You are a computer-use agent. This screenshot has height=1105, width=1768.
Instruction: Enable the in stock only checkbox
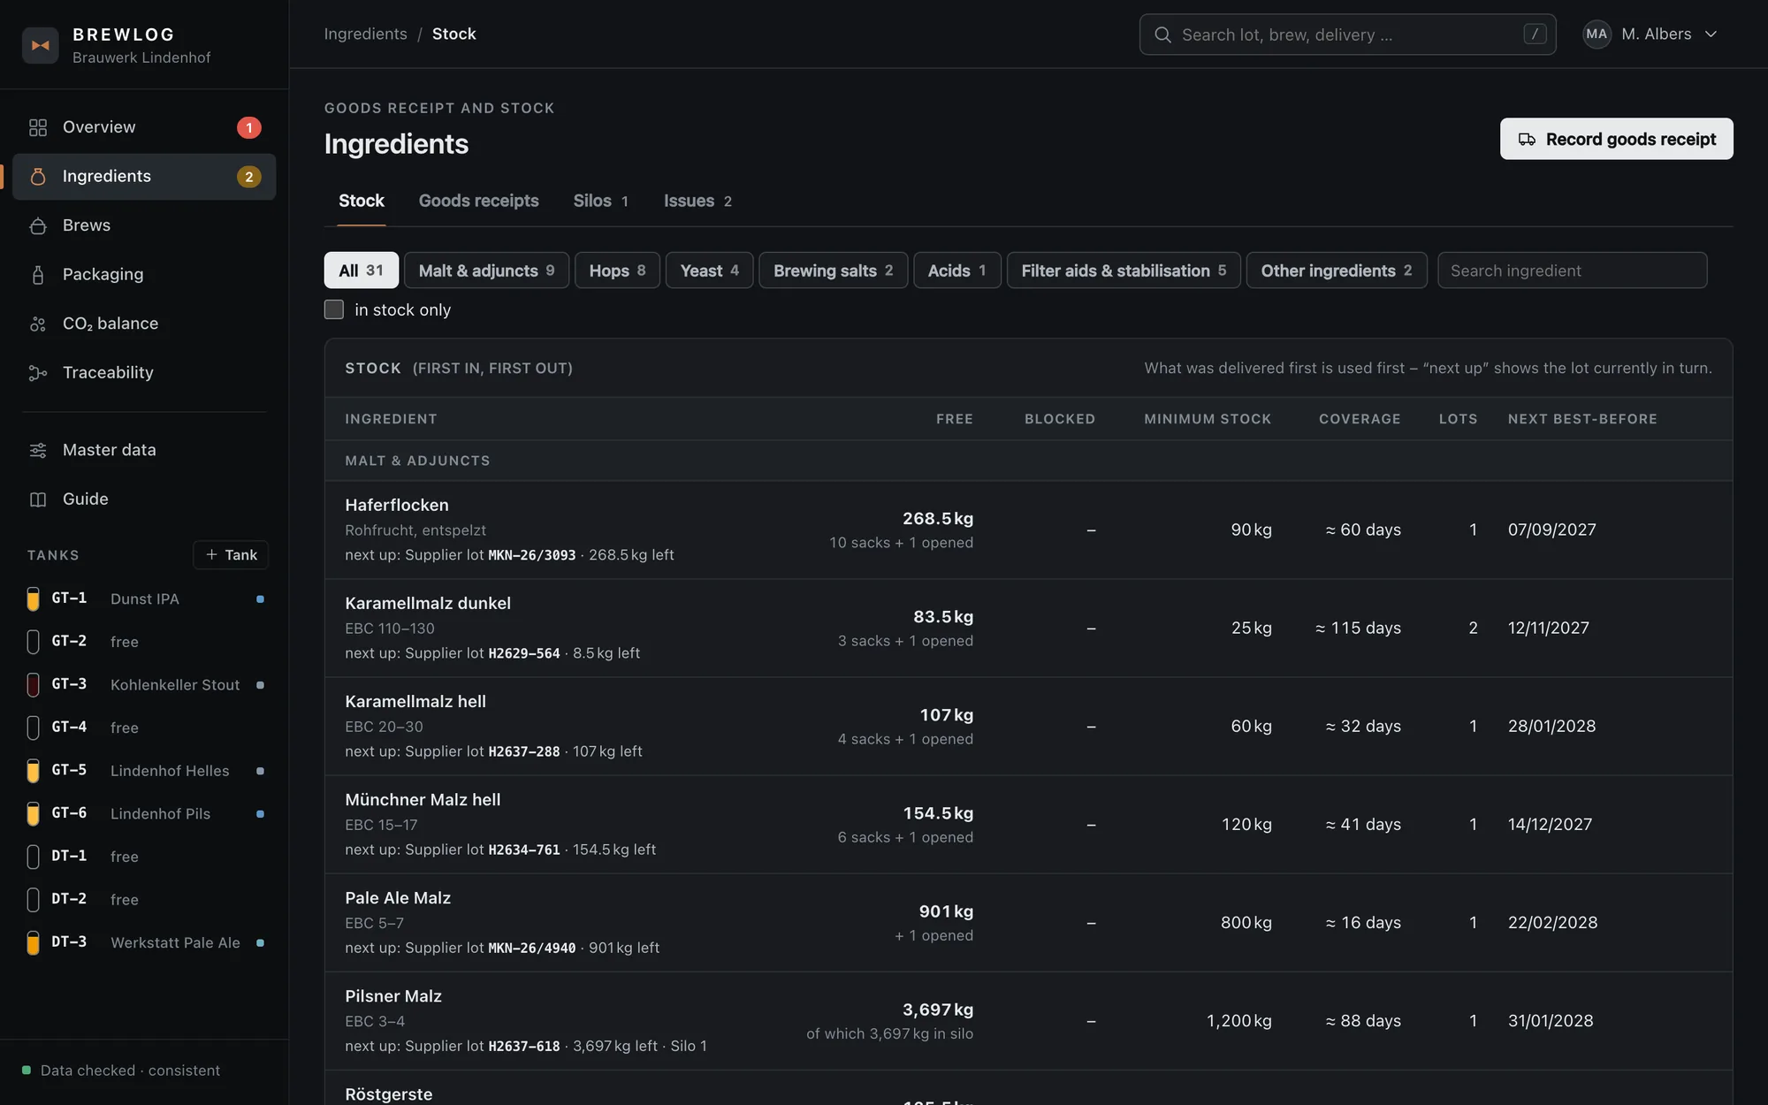[334, 309]
